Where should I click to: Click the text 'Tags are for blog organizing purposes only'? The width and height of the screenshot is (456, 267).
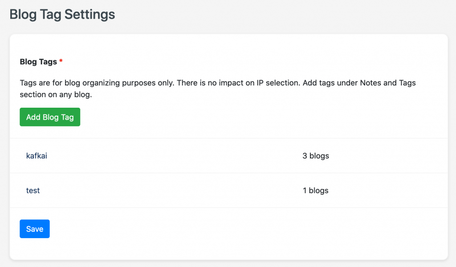(97, 83)
